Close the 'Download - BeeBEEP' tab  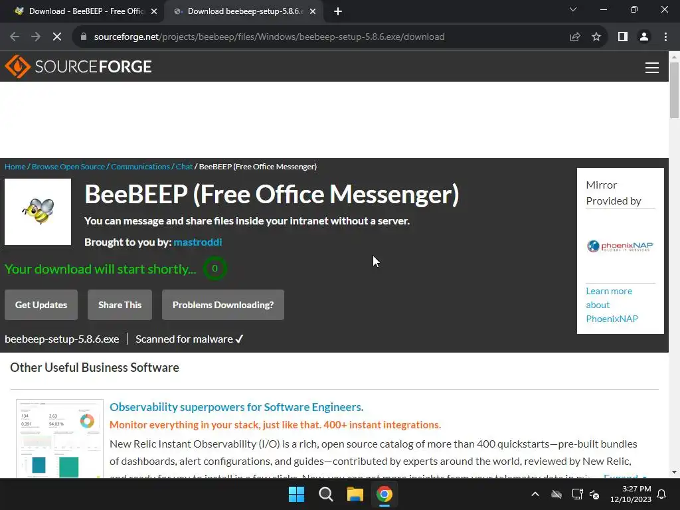154,12
